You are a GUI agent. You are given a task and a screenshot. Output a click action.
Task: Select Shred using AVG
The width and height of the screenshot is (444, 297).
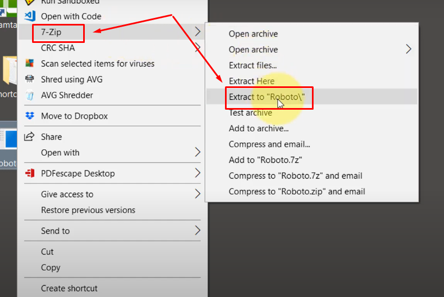click(x=72, y=79)
